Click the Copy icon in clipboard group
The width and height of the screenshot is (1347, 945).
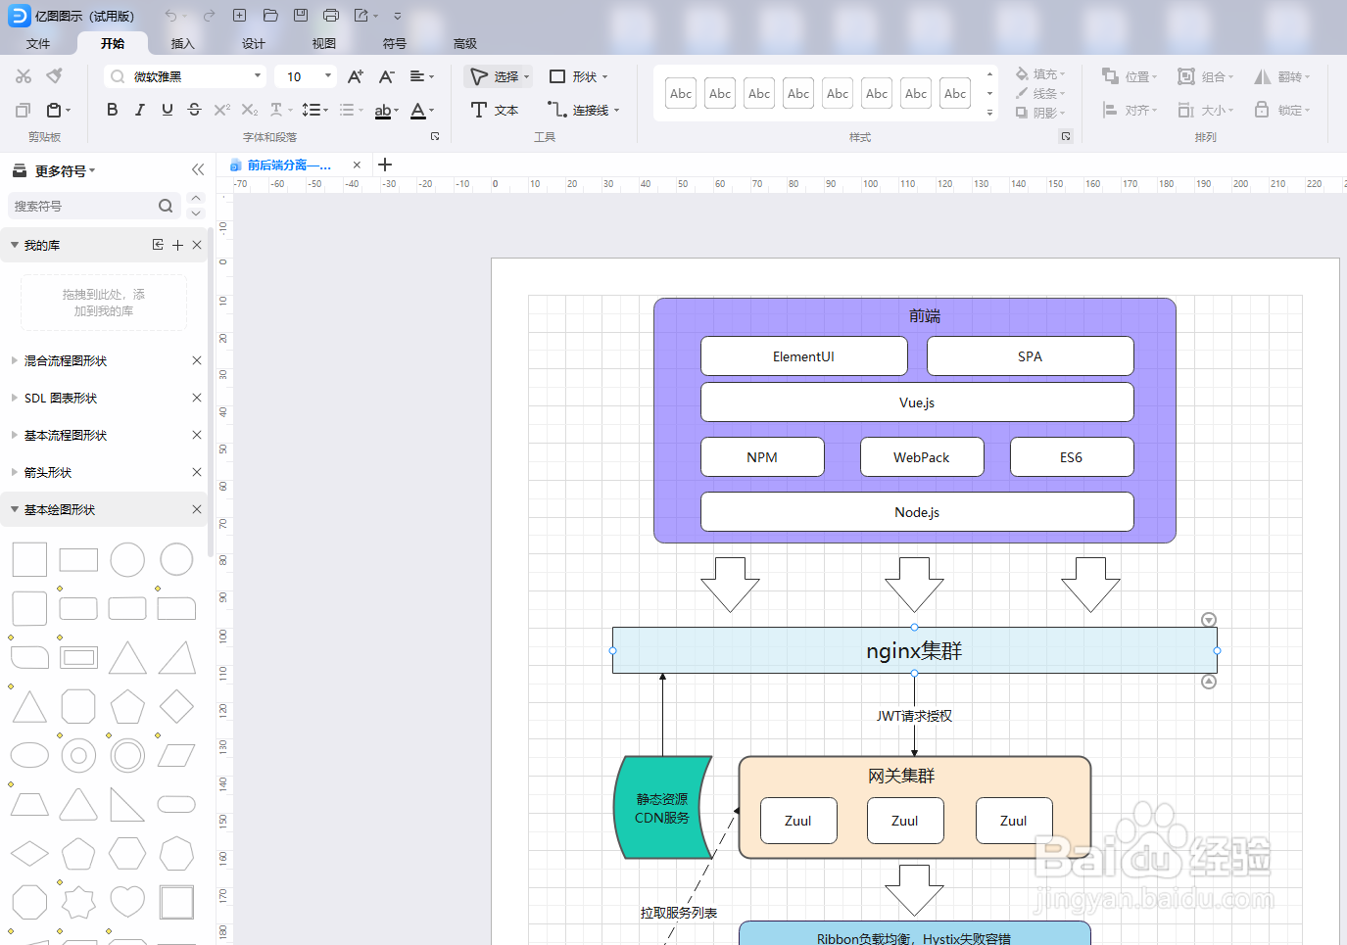point(24,110)
